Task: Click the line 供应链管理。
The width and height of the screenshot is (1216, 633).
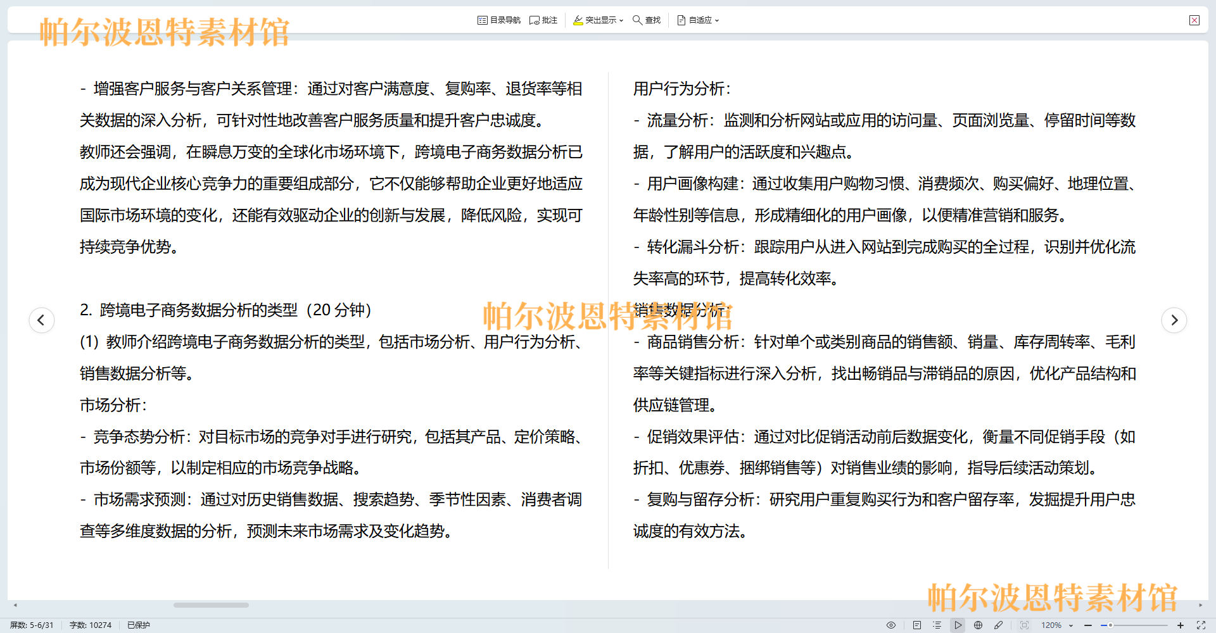Action: pyautogui.click(x=675, y=405)
